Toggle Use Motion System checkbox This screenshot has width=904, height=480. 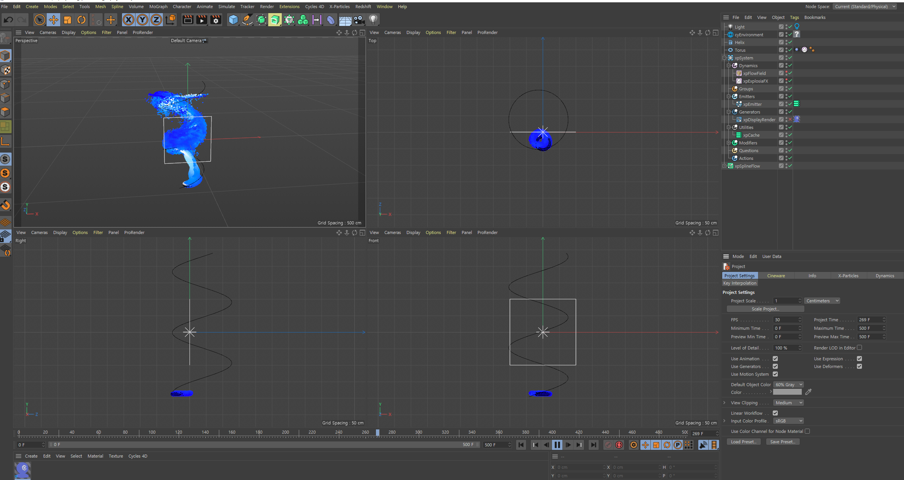pos(775,374)
